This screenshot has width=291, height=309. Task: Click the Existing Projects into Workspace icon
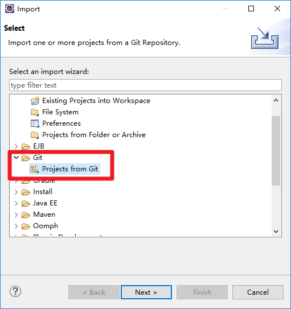(x=35, y=101)
